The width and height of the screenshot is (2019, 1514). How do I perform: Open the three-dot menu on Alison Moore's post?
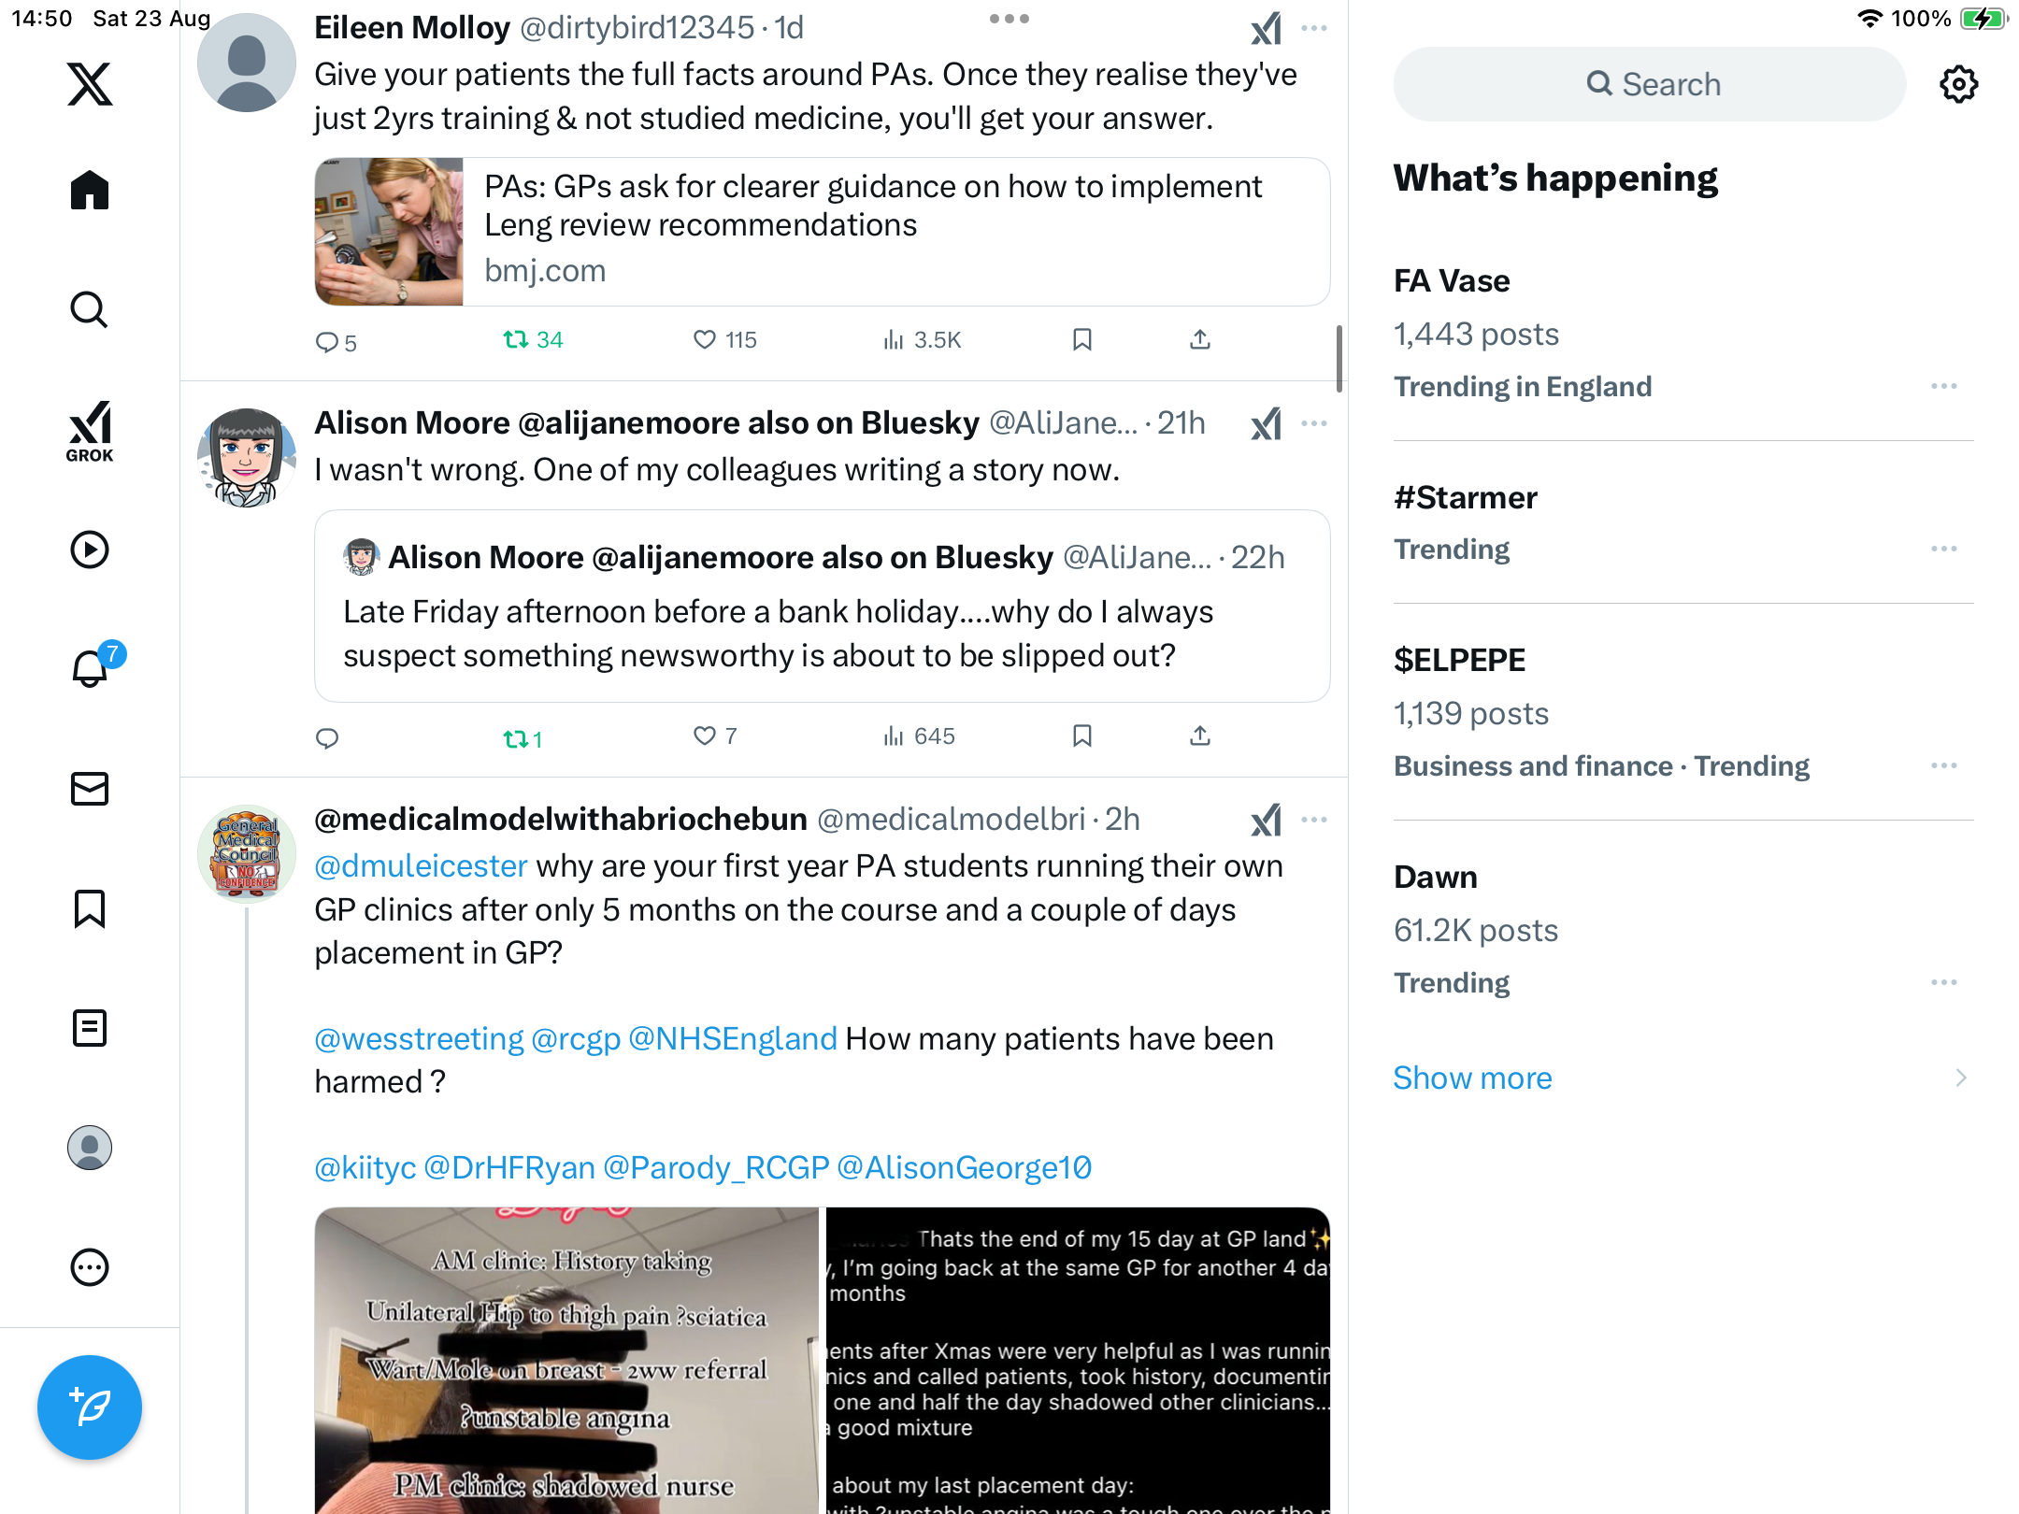pos(1314,423)
